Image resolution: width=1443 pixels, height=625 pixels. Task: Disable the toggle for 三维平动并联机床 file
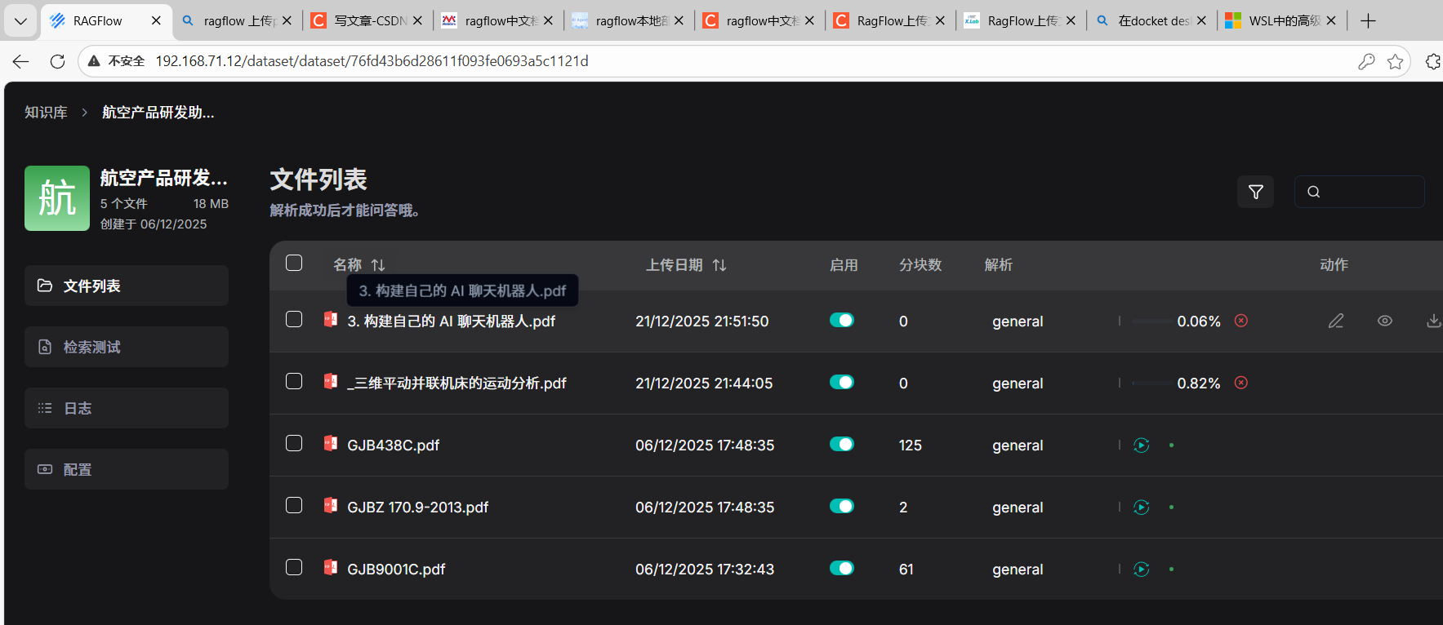pyautogui.click(x=842, y=382)
